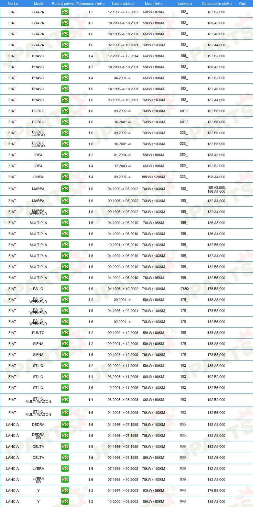This screenshot has height=507, width=253.
Task: Click fuel icon in the LANCIA DEDRA SW row
Action: point(65,436)
